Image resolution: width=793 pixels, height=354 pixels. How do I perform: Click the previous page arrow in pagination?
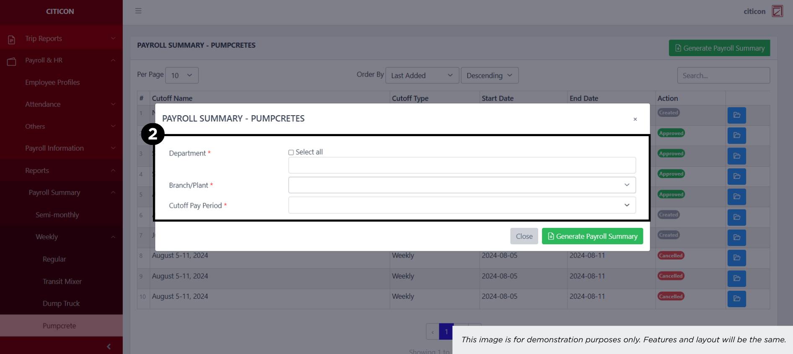pos(433,332)
